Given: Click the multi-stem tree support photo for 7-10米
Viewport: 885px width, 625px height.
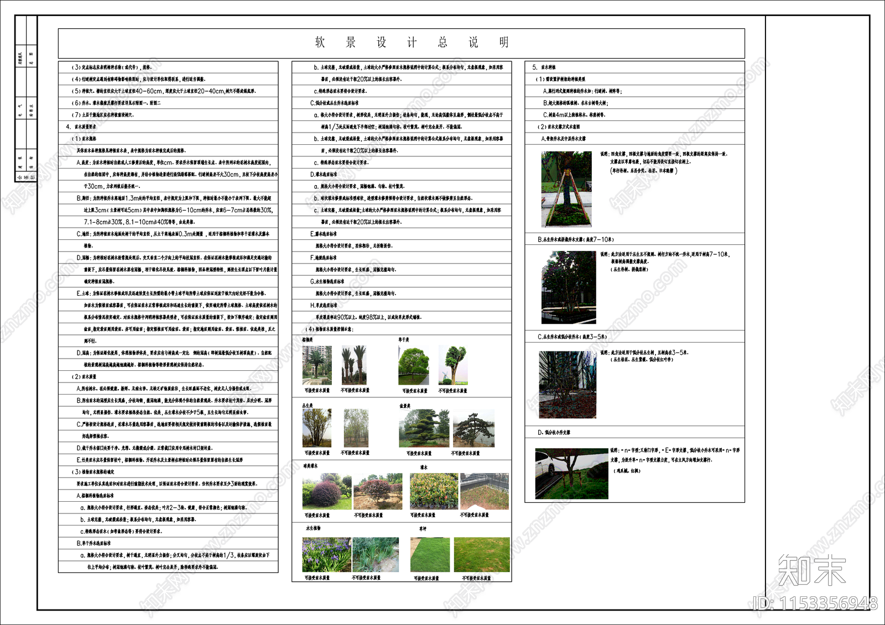Looking at the screenshot, I should tap(569, 287).
